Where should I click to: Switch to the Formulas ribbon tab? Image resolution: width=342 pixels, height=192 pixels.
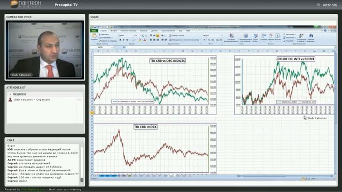point(144,31)
